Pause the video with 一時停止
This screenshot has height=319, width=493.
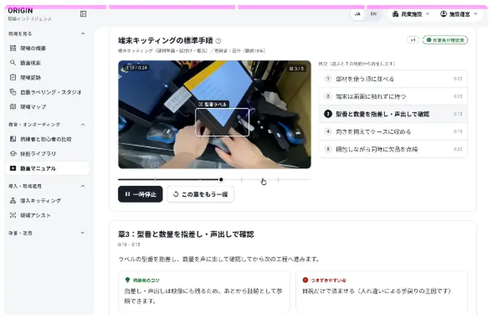141,194
